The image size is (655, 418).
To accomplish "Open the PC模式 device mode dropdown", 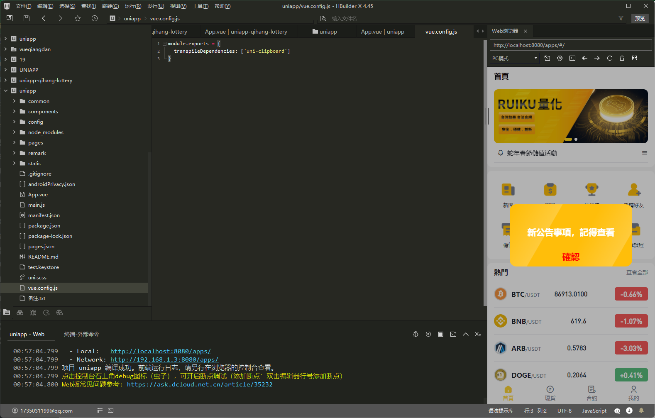I will point(515,58).
